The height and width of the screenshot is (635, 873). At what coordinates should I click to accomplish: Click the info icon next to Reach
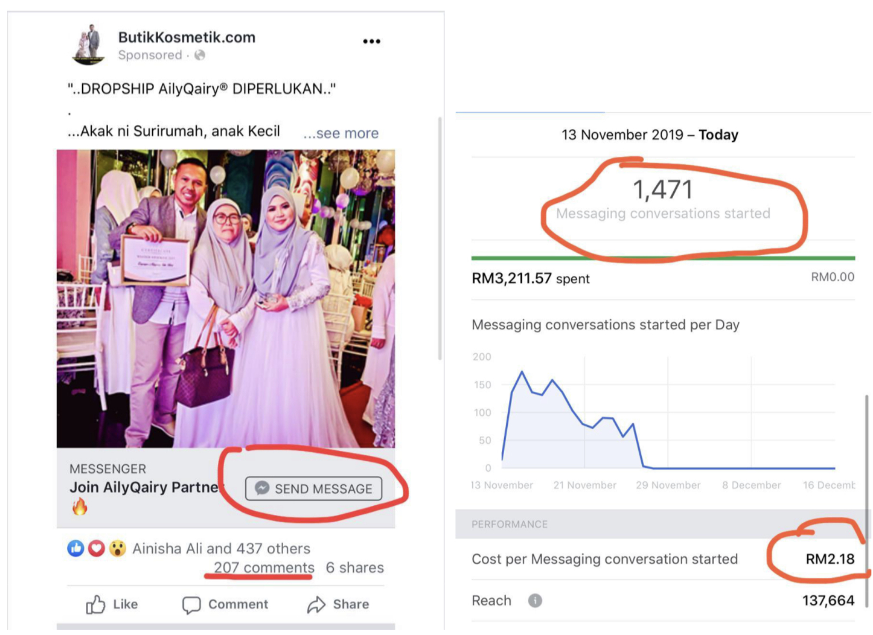tap(535, 601)
